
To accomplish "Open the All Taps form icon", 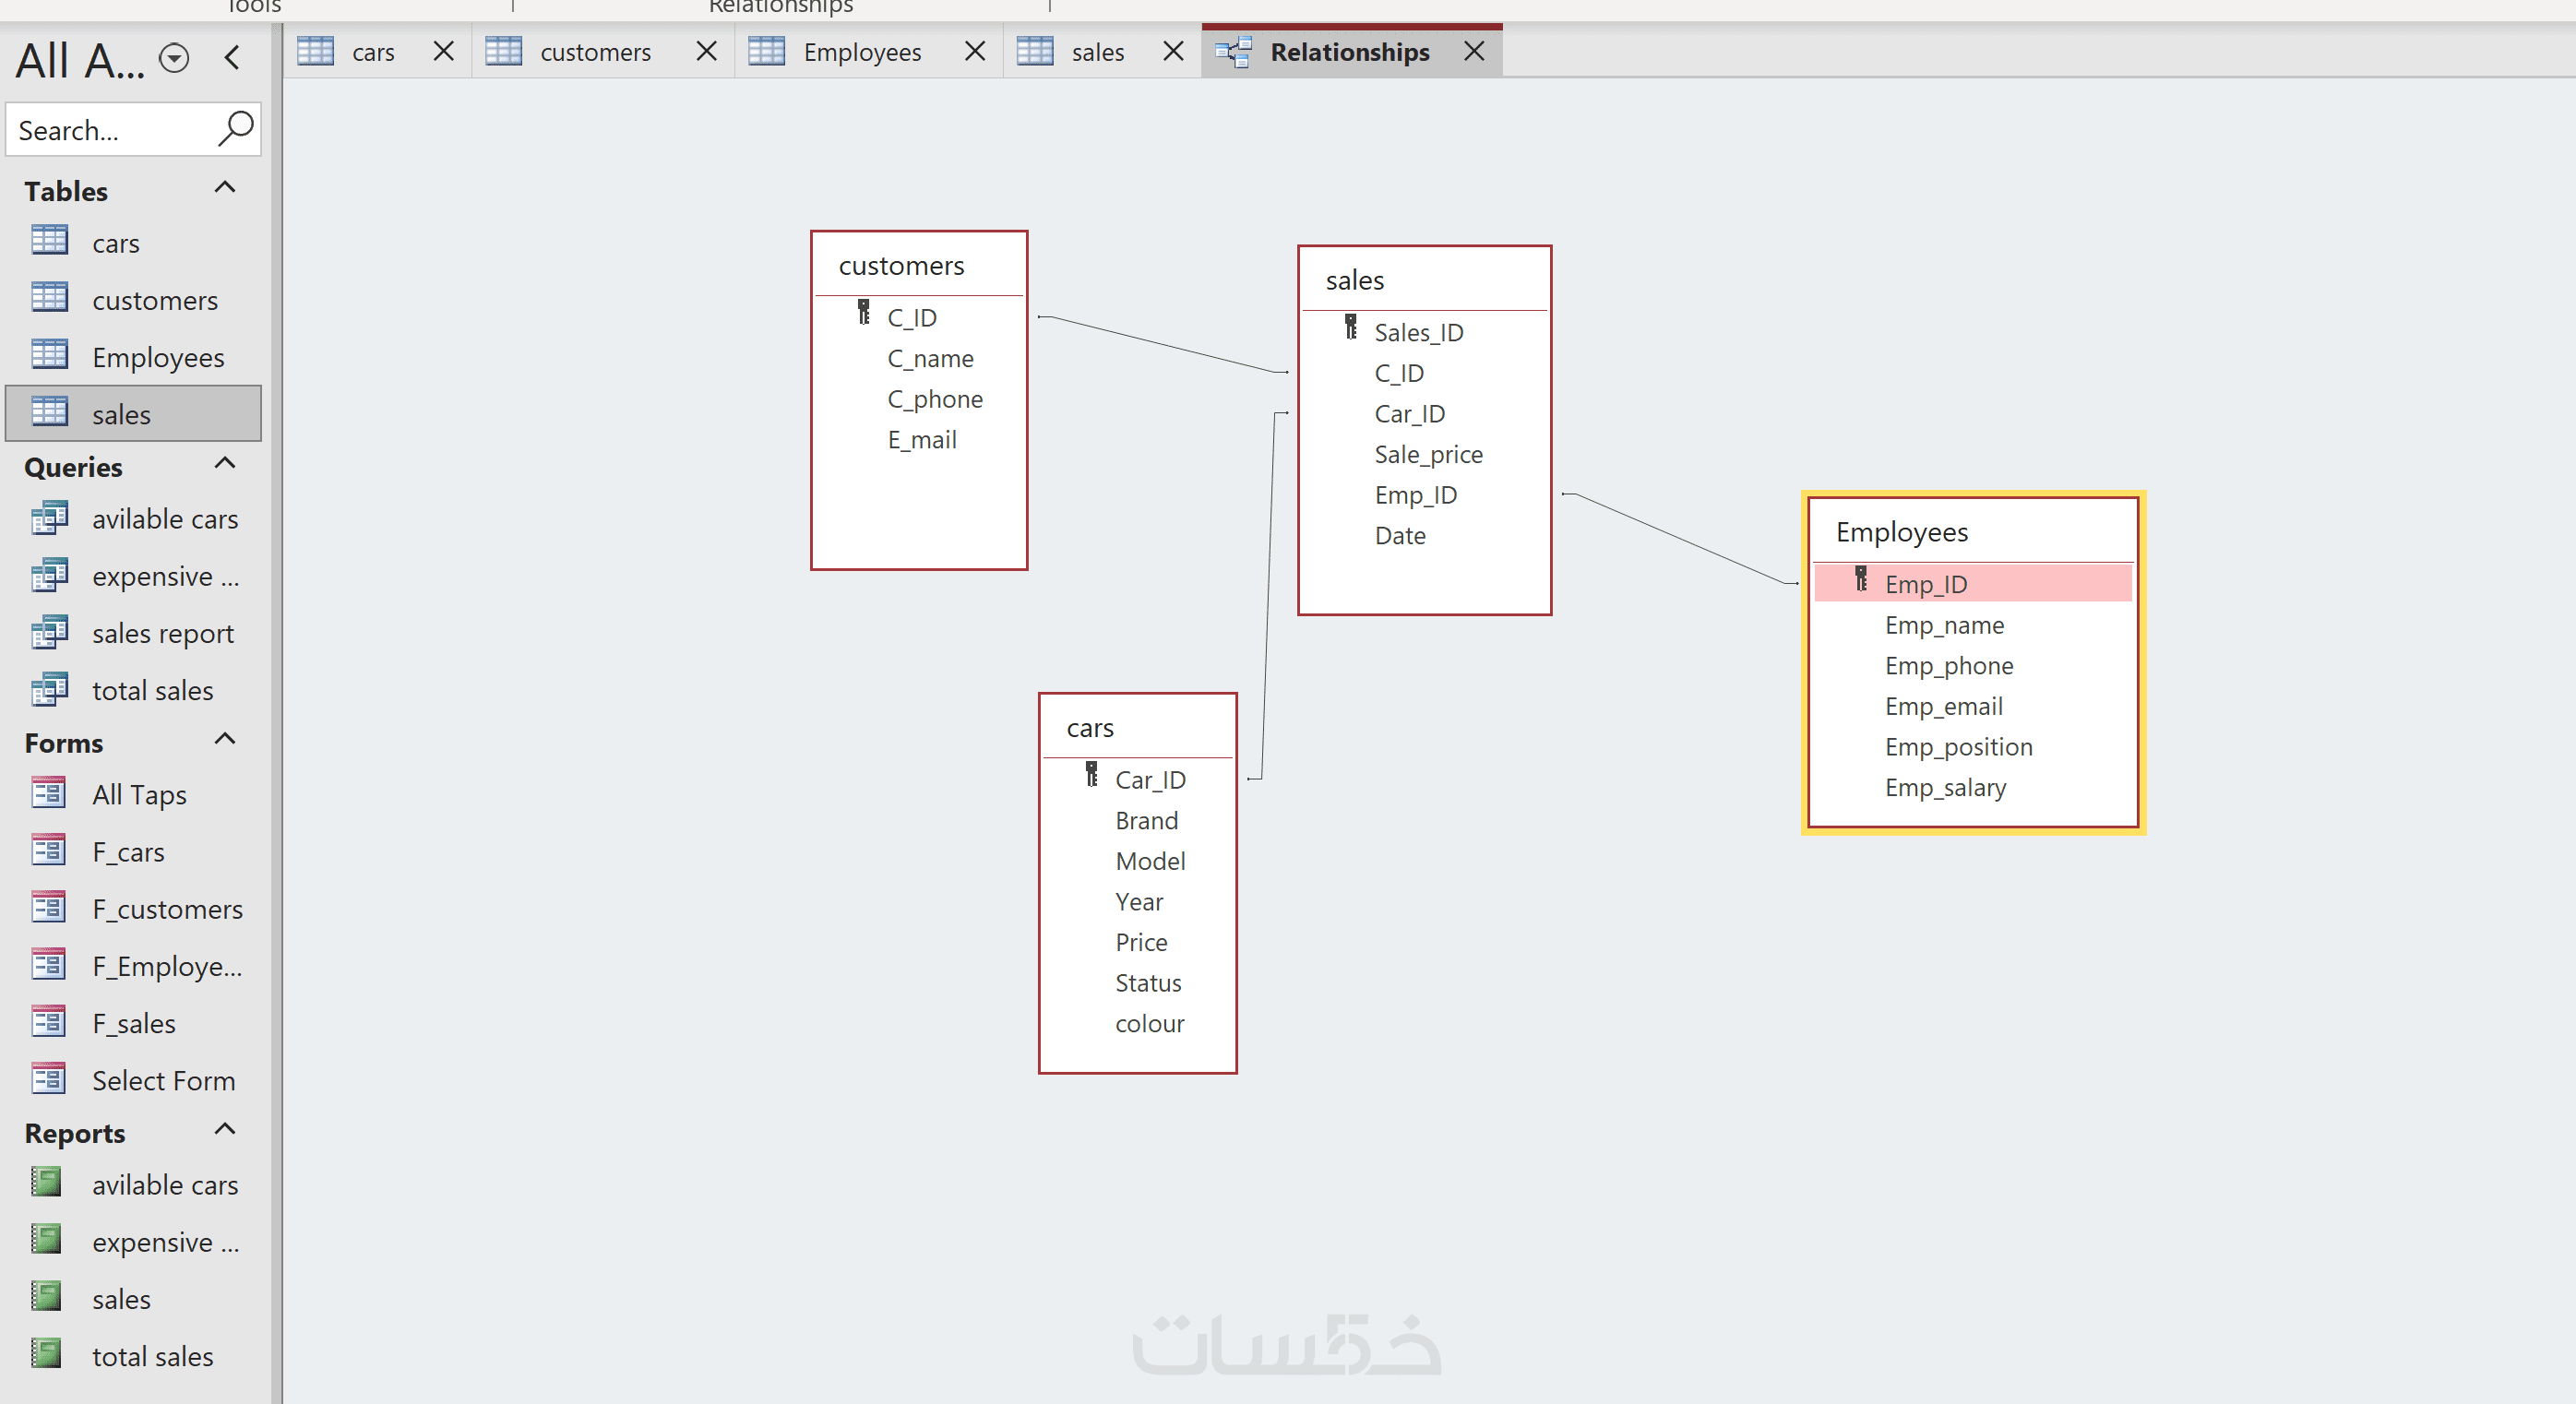I will click(x=49, y=794).
